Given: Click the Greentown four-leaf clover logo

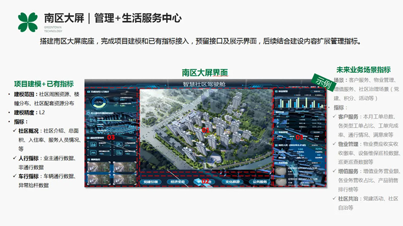Looking at the screenshot, I should click(x=28, y=21).
